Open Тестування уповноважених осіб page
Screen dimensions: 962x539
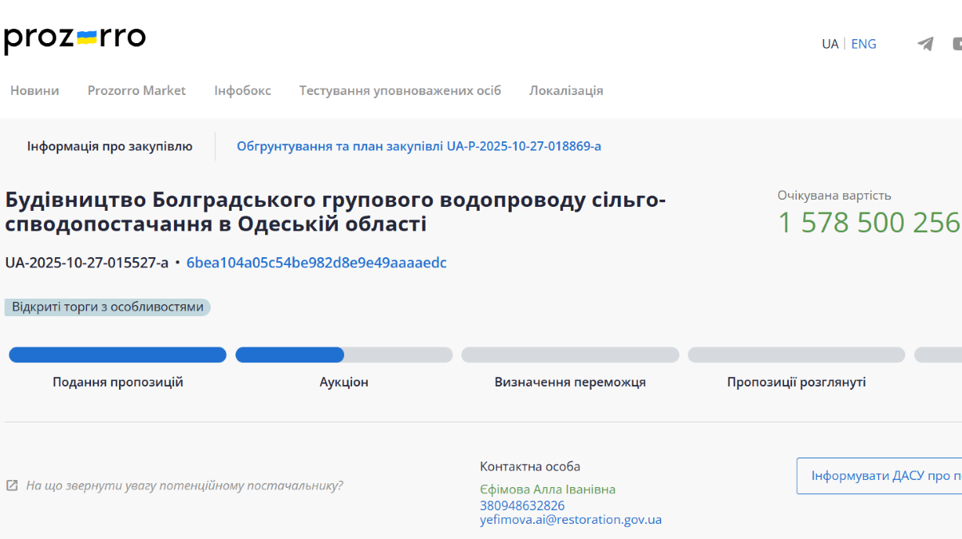(400, 90)
